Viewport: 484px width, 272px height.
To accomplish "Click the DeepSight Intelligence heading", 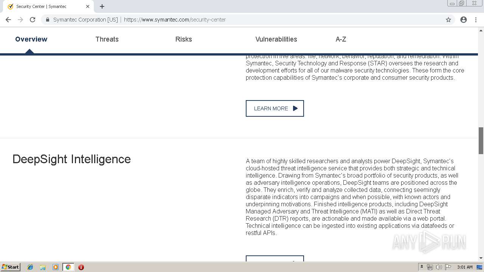I will pyautogui.click(x=71, y=159).
